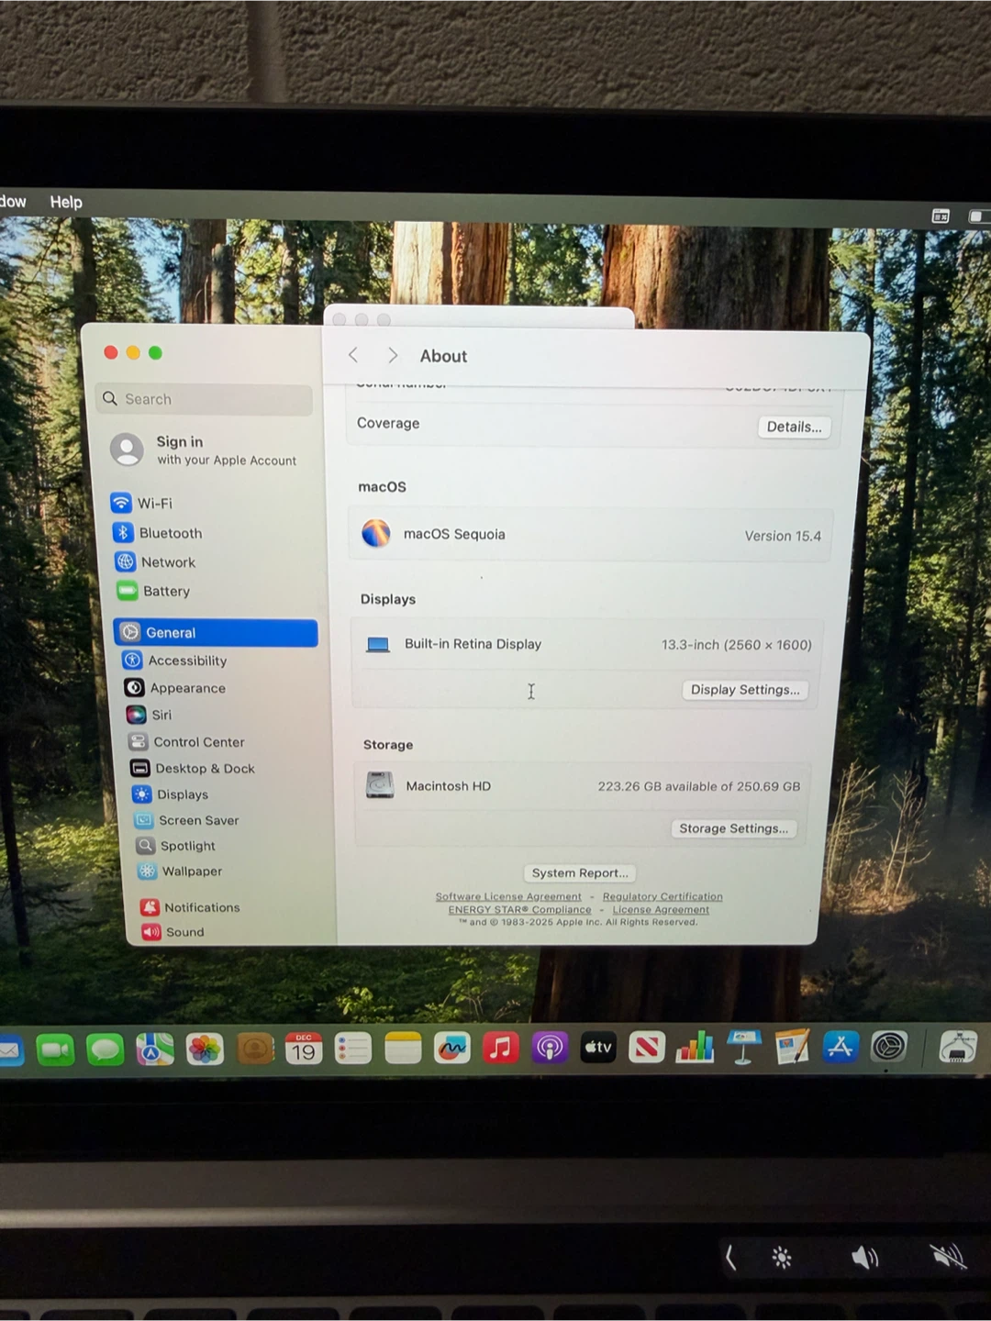This screenshot has width=991, height=1321.
Task: Click the System Report... button
Action: [580, 873]
